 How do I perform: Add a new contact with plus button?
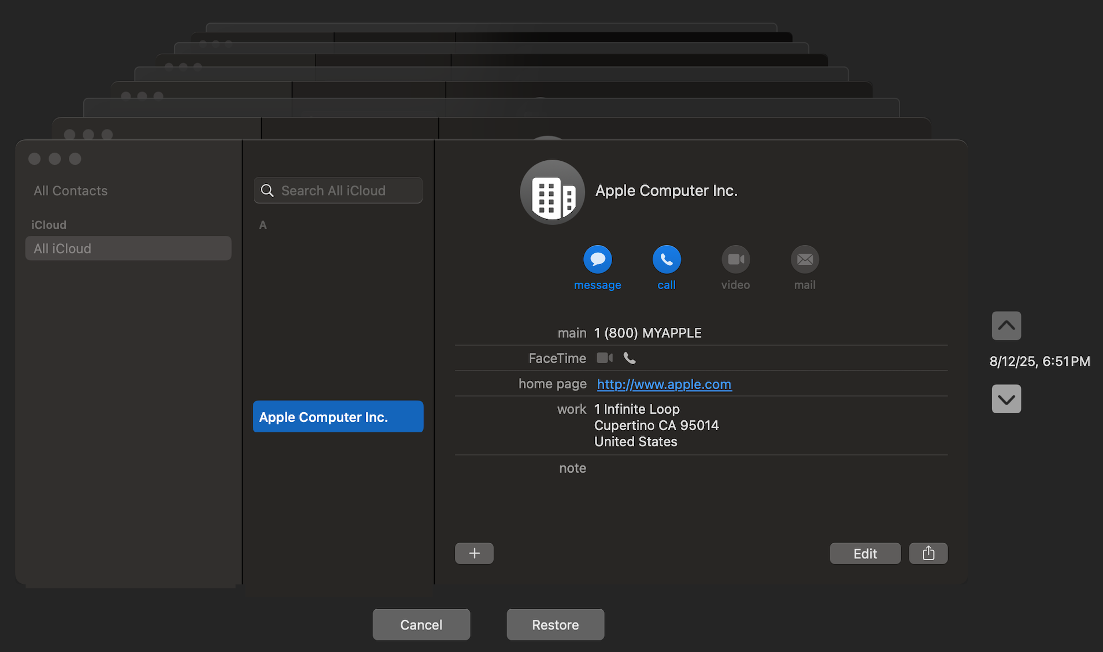474,553
